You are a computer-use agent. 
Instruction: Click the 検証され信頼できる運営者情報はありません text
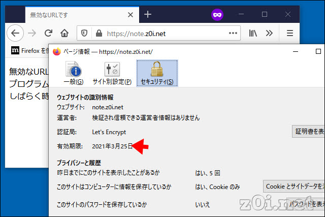tap(146, 118)
